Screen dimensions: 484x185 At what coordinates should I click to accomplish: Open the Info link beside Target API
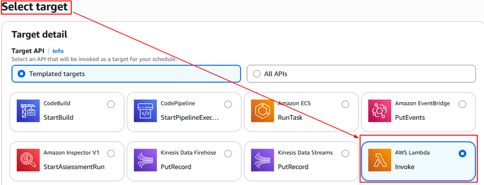pos(58,51)
